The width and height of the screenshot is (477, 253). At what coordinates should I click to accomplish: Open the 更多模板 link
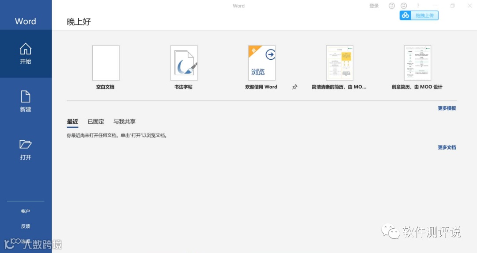tap(447, 108)
